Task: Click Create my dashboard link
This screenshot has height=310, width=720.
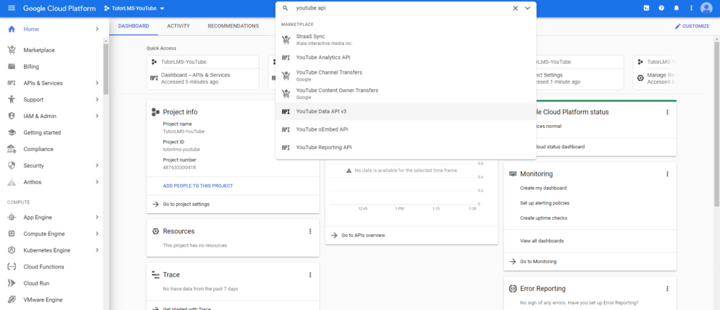Action: pos(544,188)
